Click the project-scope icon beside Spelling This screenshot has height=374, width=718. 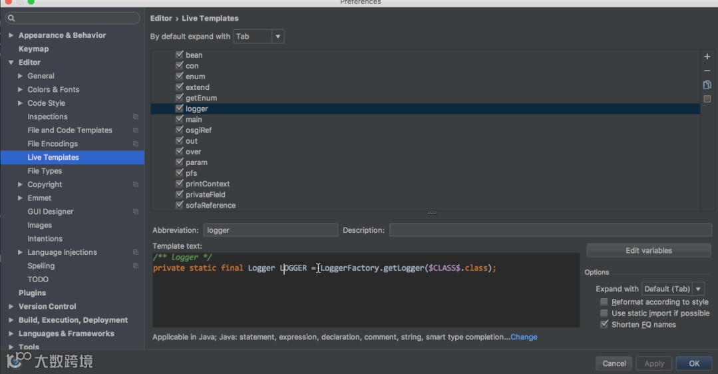[136, 266]
